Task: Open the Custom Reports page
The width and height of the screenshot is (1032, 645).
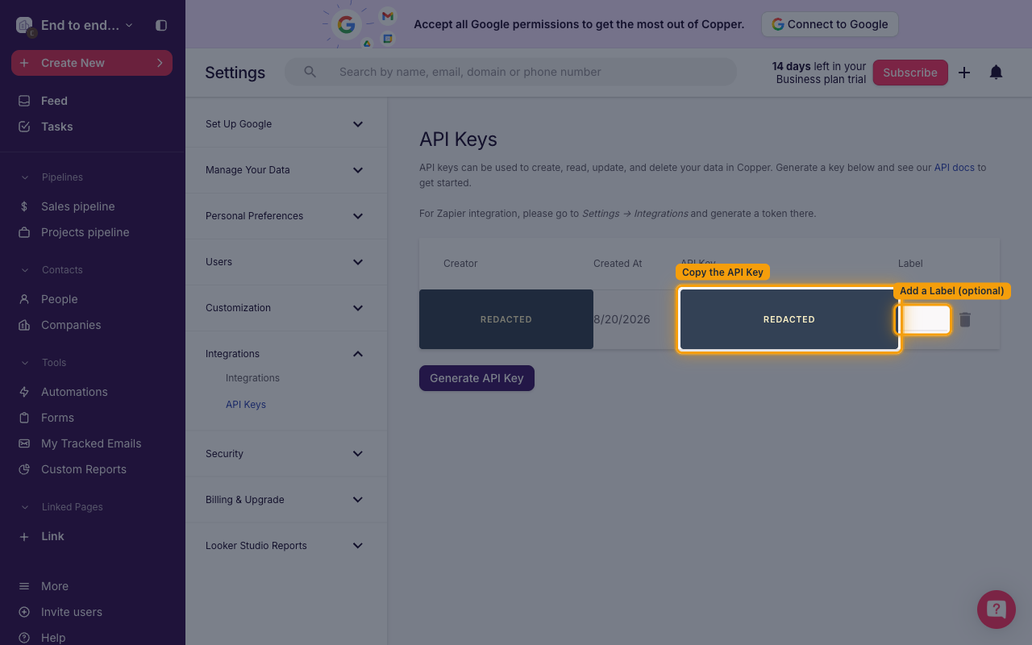Action: pyautogui.click(x=84, y=469)
